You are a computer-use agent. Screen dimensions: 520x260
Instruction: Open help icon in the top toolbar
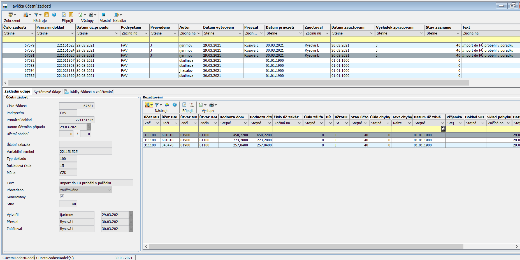(54, 15)
